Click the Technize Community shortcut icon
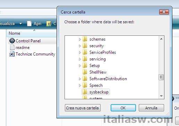Screen dimensions: 179x126 12,54
